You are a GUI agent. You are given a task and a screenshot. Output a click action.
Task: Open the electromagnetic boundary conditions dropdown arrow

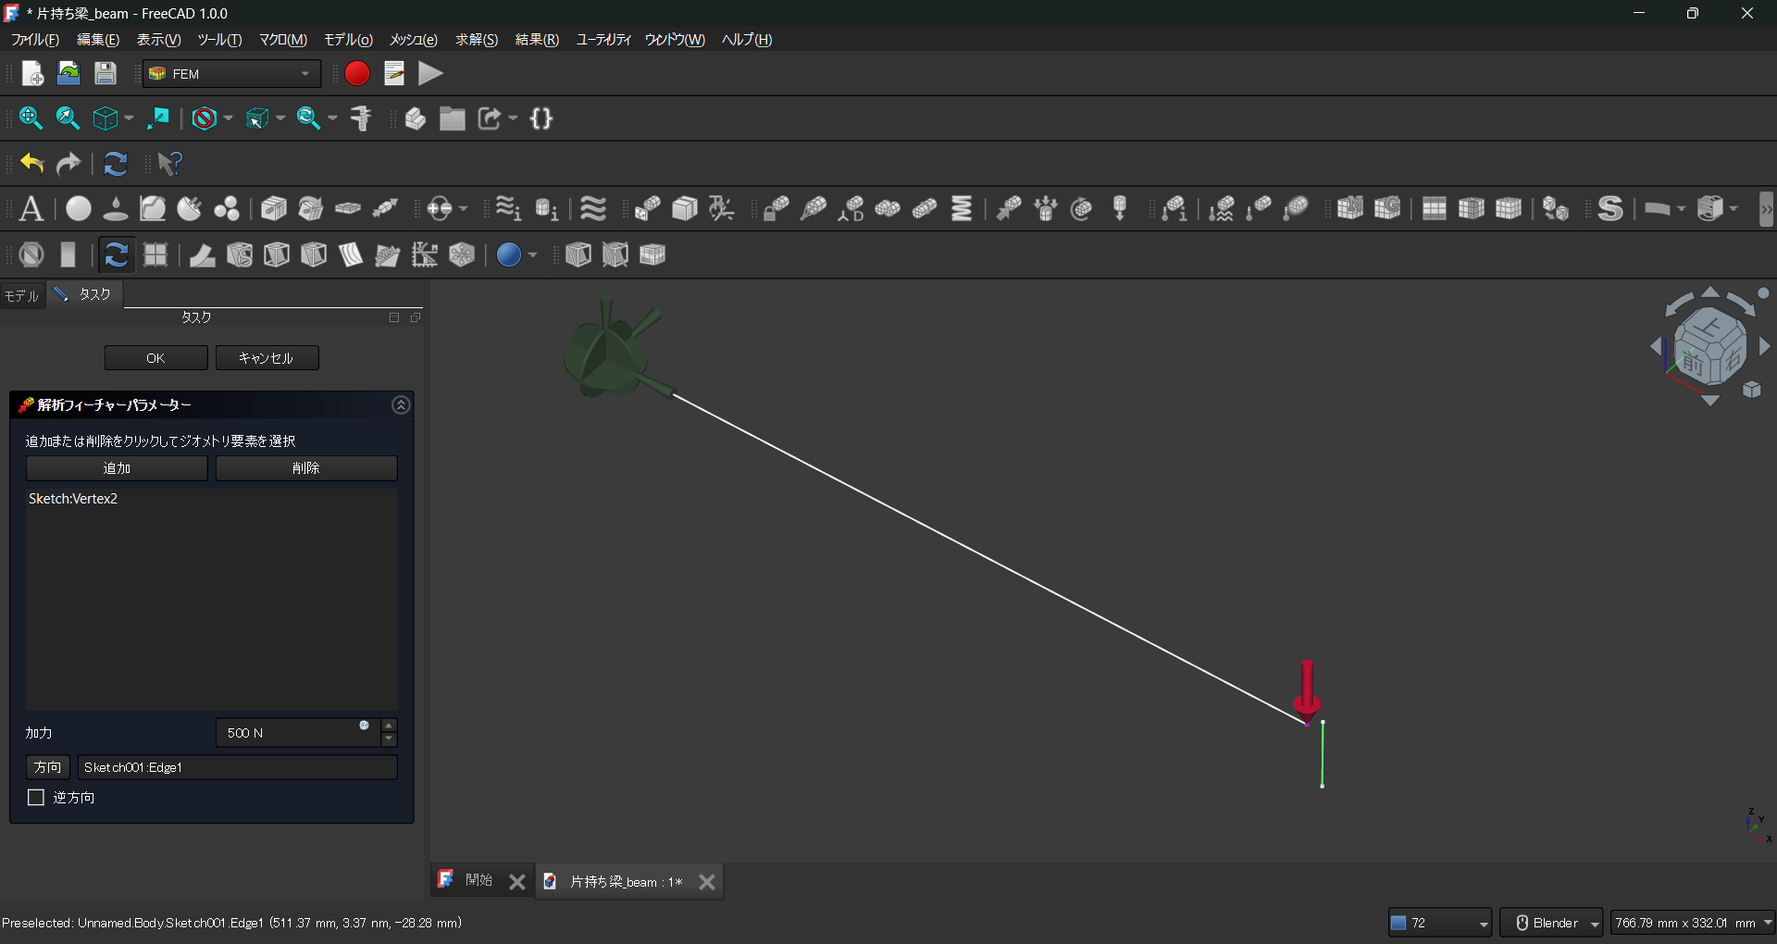(x=463, y=209)
